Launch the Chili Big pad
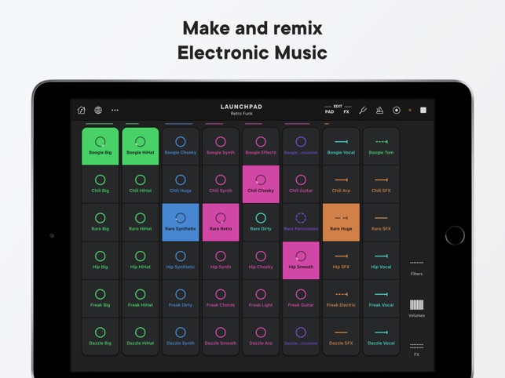The height and width of the screenshot is (378, 505). (101, 184)
